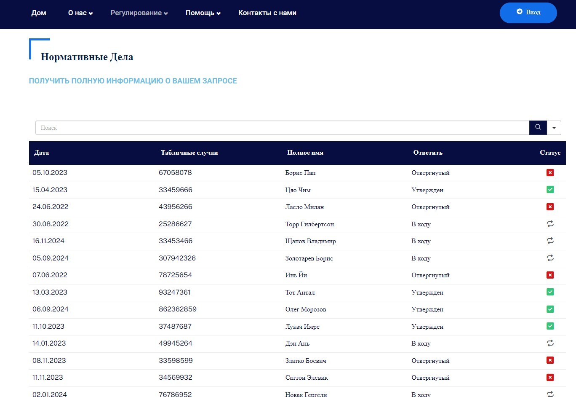Select case number 33459666
This screenshot has height=397, width=576.
(176, 190)
